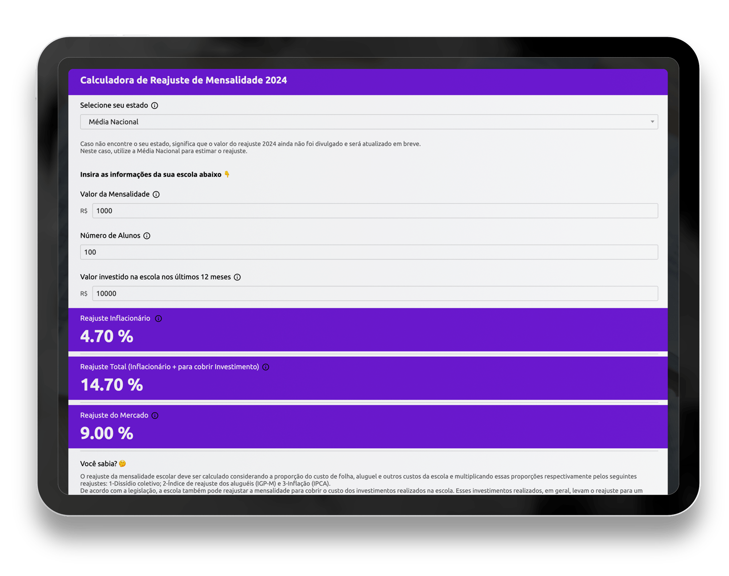Click info icon beside Número de Alunos

[x=147, y=236]
